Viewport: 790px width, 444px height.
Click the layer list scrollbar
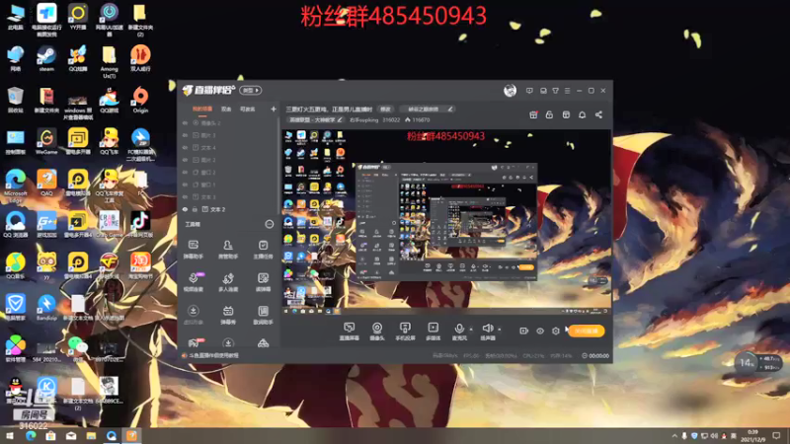pyautogui.click(x=278, y=166)
